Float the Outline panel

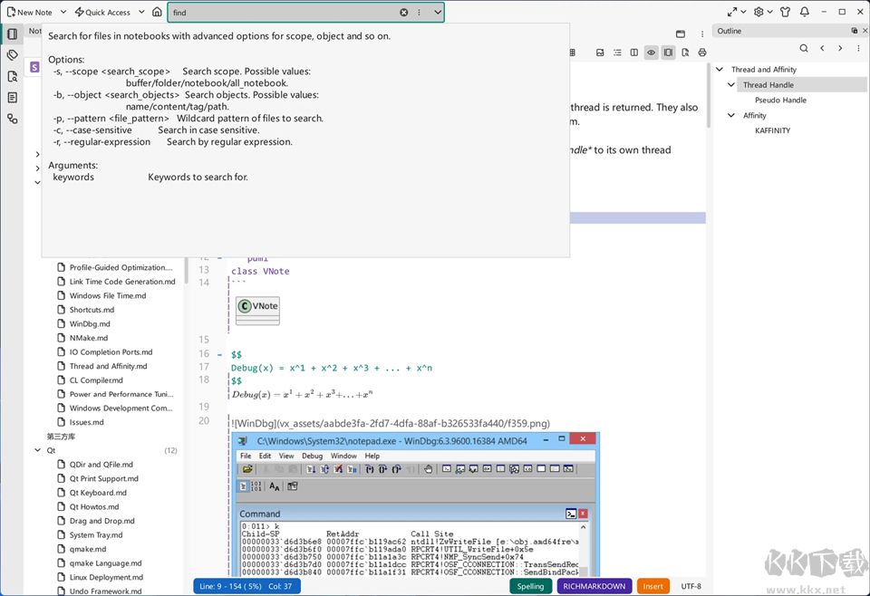pos(855,31)
